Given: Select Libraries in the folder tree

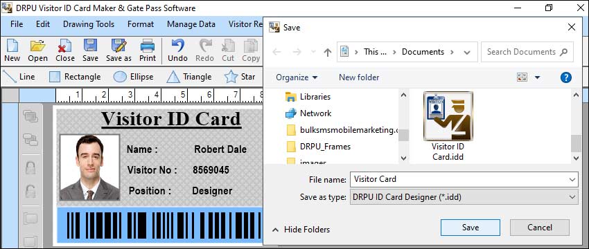Looking at the screenshot, I should (308, 97).
